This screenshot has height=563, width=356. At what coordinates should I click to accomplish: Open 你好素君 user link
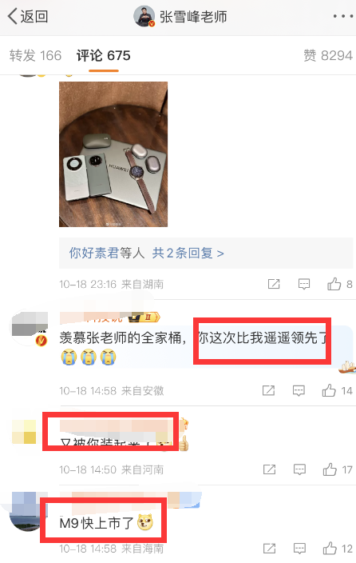point(94,254)
